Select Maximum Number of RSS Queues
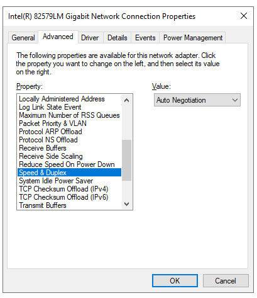Viewport: 257px width, 298px height. pyautogui.click(x=69, y=115)
